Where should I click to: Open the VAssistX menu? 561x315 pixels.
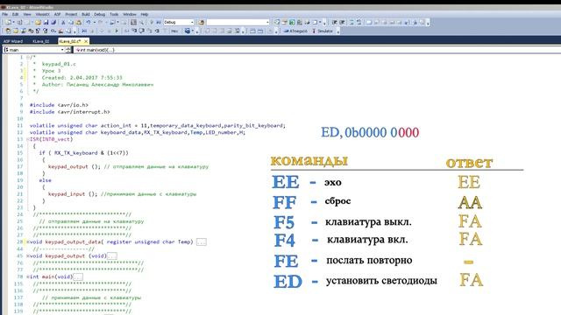[43, 14]
